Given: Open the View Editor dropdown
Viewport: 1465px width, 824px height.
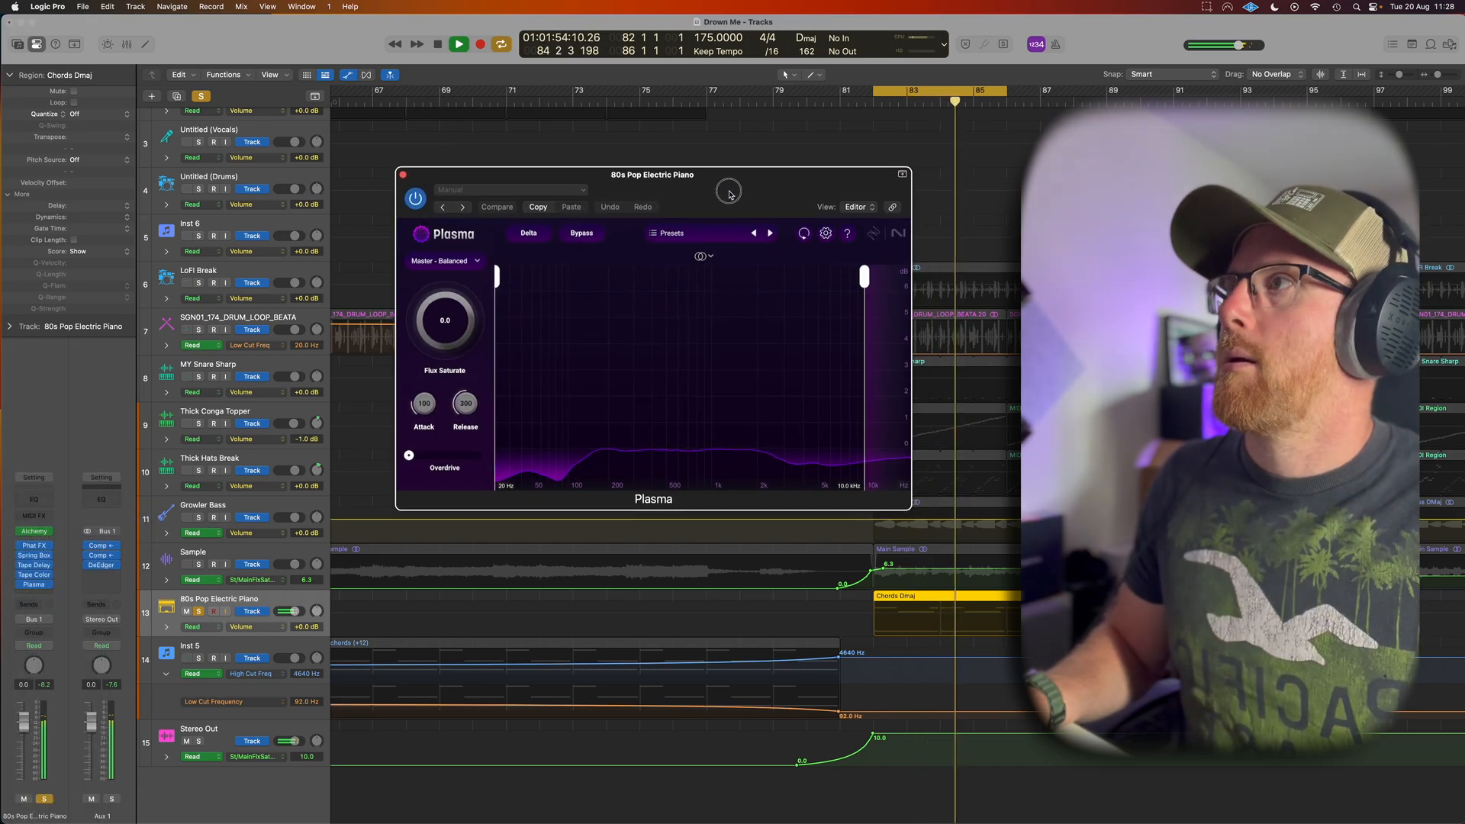Looking at the screenshot, I should 859,207.
